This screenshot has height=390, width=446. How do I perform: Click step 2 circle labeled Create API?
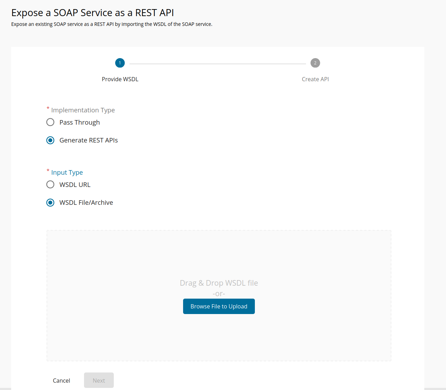pos(315,63)
